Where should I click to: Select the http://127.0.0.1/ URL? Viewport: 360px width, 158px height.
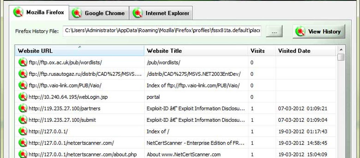point(48,131)
